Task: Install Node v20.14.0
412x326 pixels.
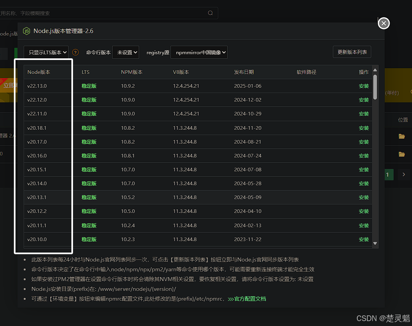Action: (363, 184)
